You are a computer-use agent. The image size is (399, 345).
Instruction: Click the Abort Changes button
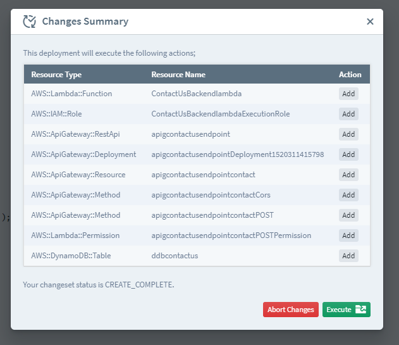[x=290, y=310]
